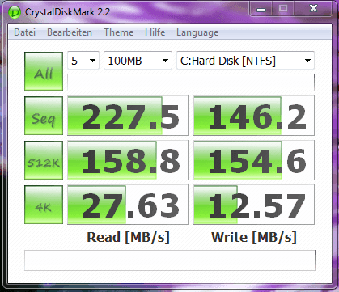The width and height of the screenshot is (339, 292).
Task: Maximize the CrystalDiskMark window
Action: (283, 9)
